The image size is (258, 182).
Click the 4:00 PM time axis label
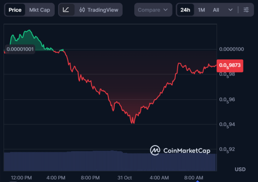[56, 178]
